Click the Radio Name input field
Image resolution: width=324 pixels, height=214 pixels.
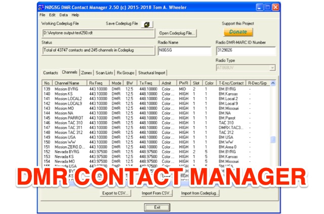click(x=184, y=51)
